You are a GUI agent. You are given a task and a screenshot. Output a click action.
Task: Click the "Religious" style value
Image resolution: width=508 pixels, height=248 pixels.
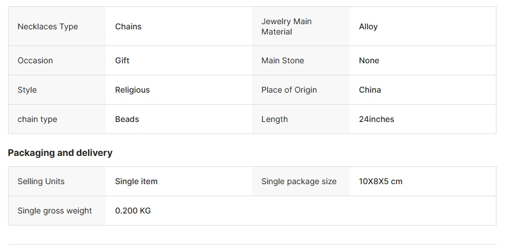(x=132, y=90)
